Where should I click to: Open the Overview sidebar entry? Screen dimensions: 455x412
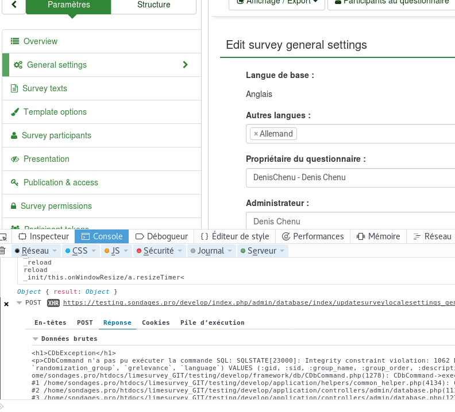pyautogui.click(x=40, y=41)
